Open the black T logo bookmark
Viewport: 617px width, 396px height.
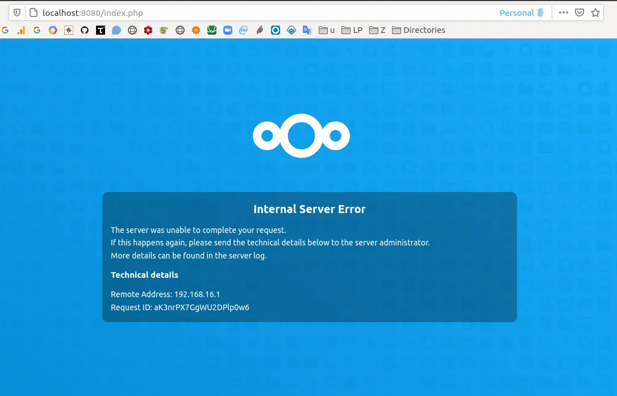(x=101, y=30)
